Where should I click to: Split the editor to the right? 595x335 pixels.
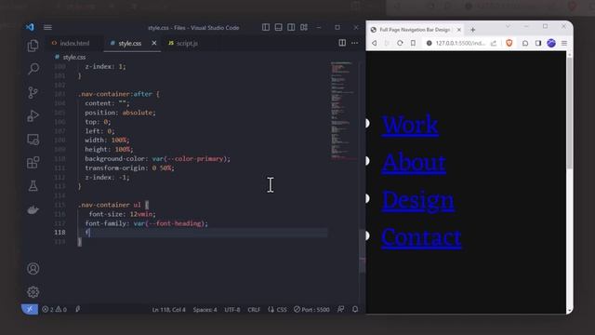(342, 43)
